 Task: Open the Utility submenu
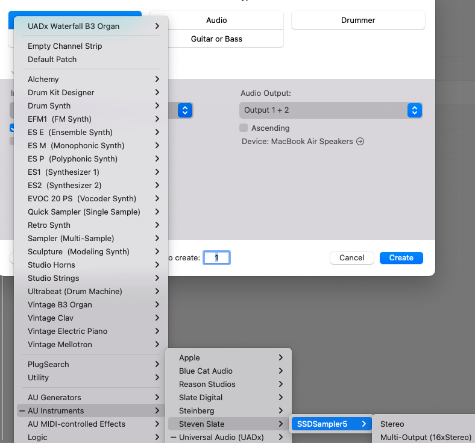pyautogui.click(x=91, y=378)
